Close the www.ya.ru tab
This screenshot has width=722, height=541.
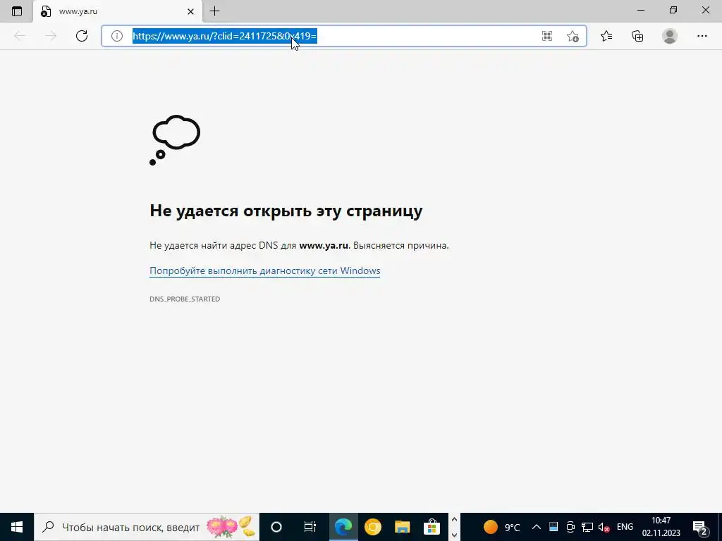(190, 11)
